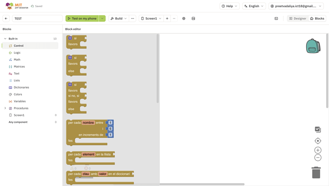Collapse the Built-in blocks tree
The width and height of the screenshot is (329, 186).
tap(5, 39)
